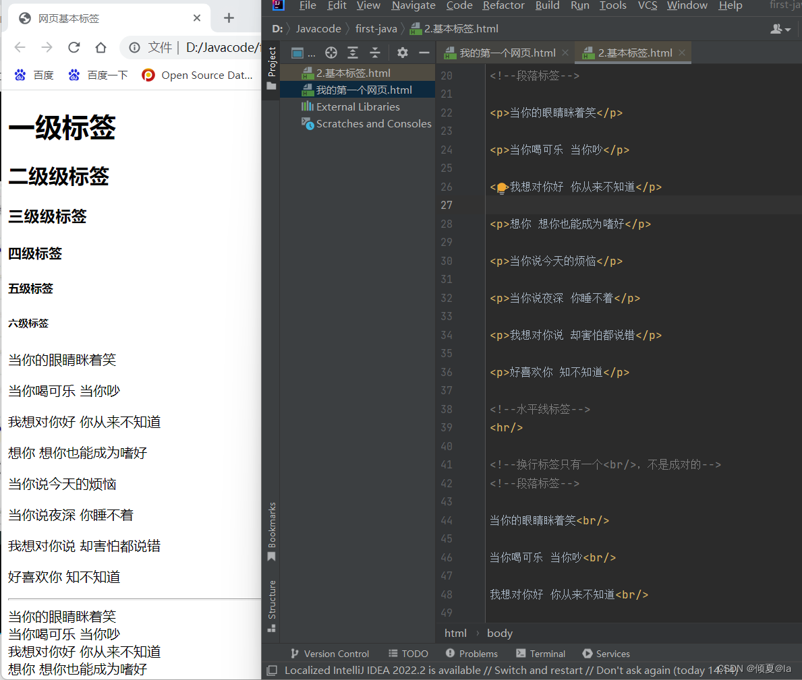Open the project view selector dropdown

click(304, 53)
